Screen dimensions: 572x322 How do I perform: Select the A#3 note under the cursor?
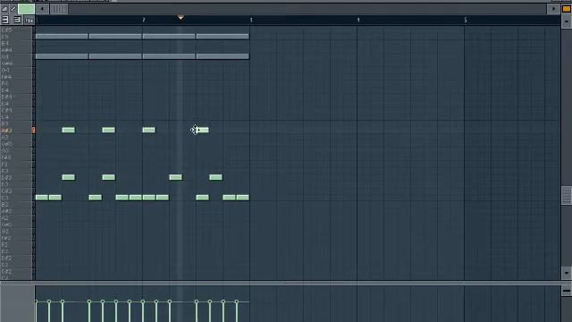click(x=203, y=130)
